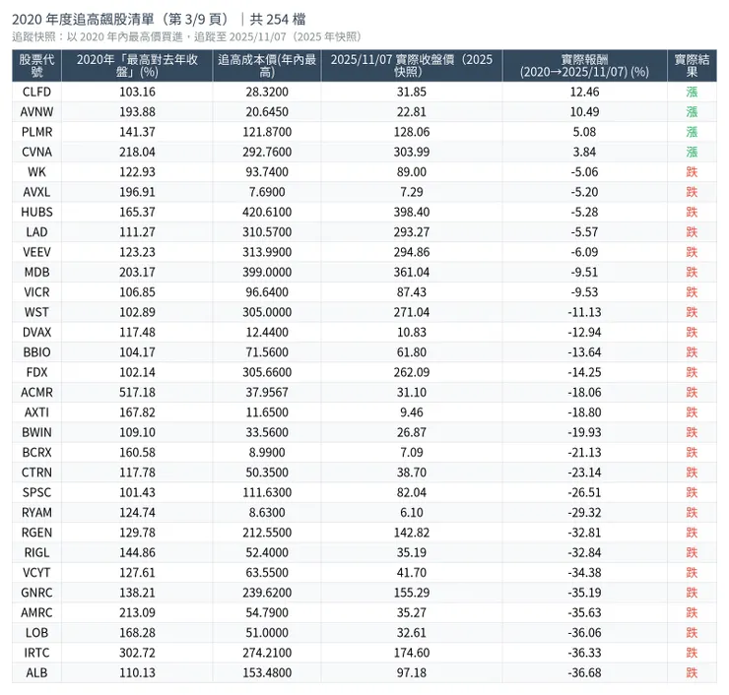Select the FDX ticker cell
729x695 pixels.
point(36,372)
